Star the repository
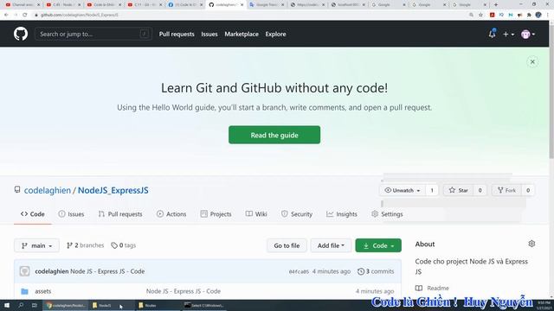The image size is (554, 311). click(458, 190)
